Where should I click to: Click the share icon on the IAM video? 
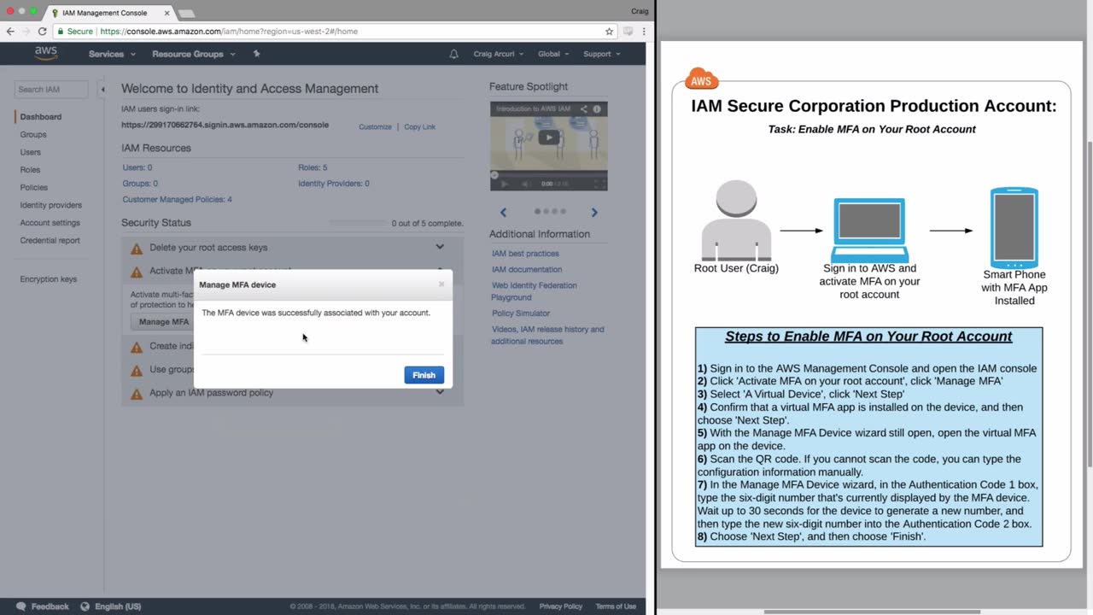pyautogui.click(x=584, y=109)
